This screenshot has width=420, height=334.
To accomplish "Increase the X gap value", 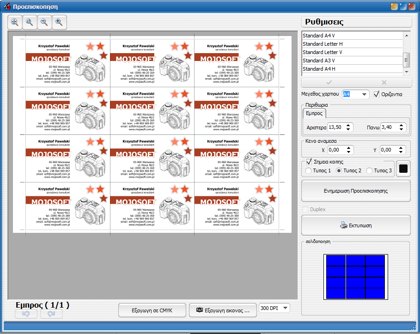I will click(348, 147).
